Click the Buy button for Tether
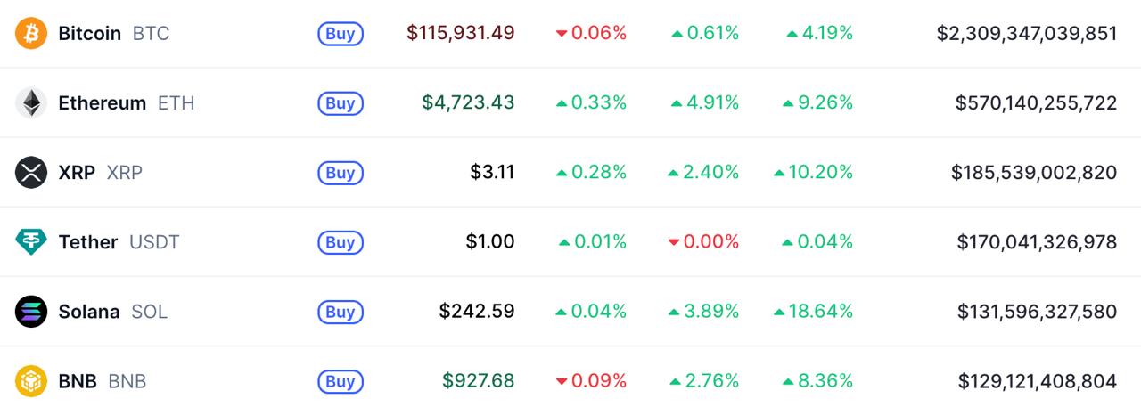1141x415 pixels. 341,242
